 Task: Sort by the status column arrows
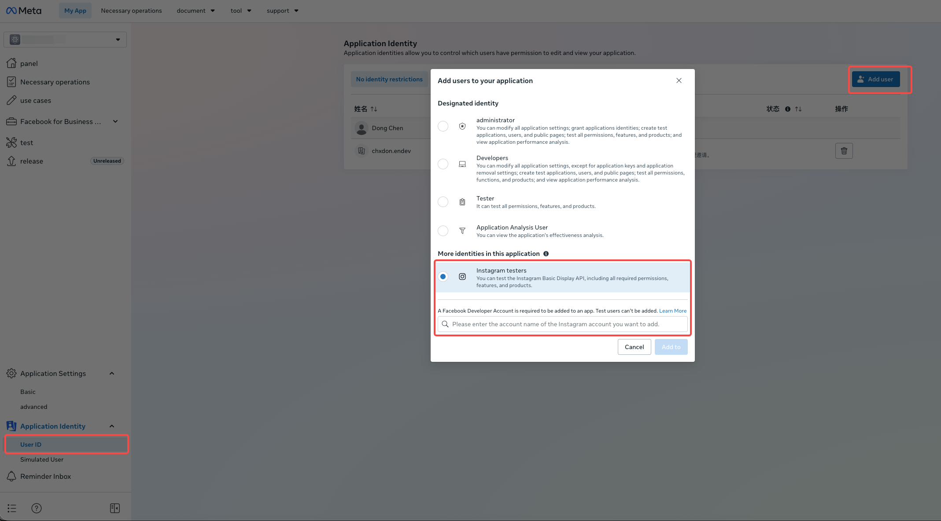pyautogui.click(x=798, y=109)
